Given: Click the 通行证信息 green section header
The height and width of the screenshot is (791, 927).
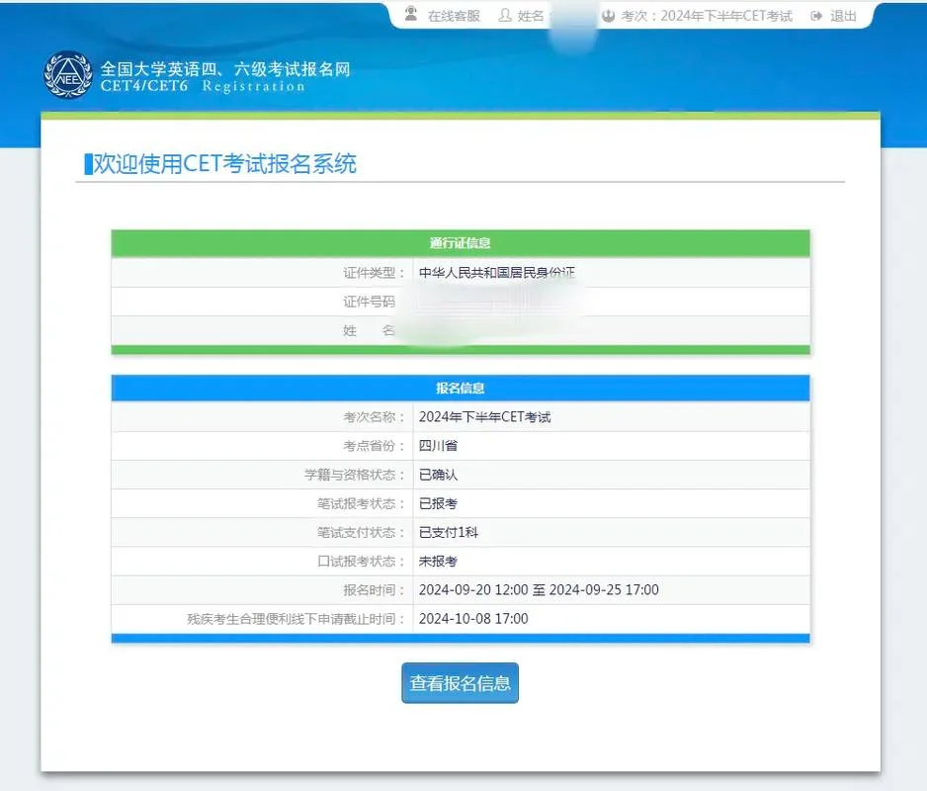Looking at the screenshot, I should [461, 243].
